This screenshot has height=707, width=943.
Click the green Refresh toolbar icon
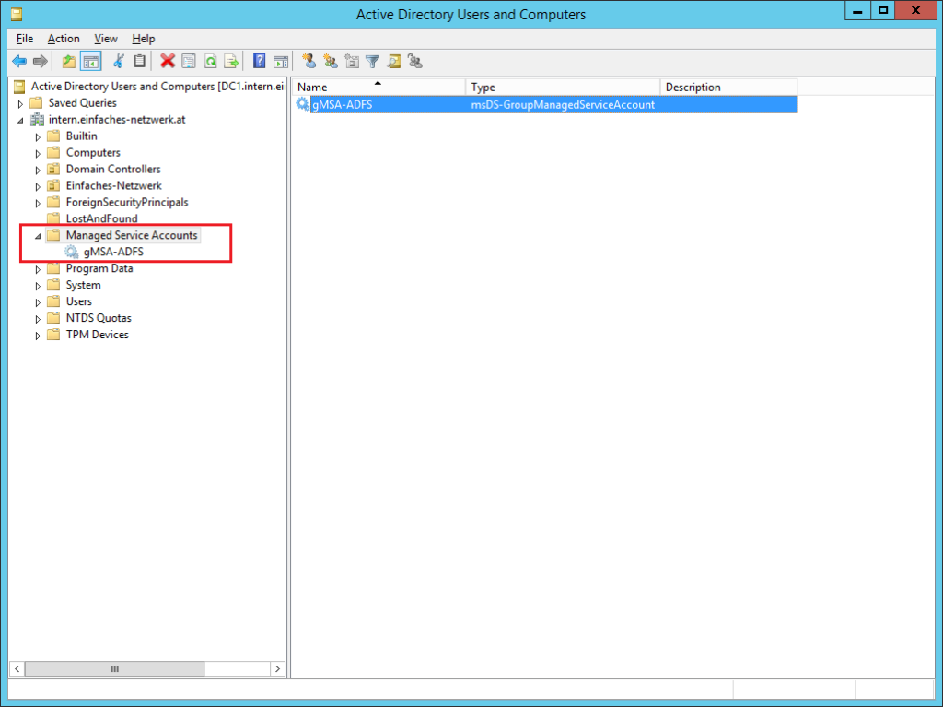tap(210, 61)
